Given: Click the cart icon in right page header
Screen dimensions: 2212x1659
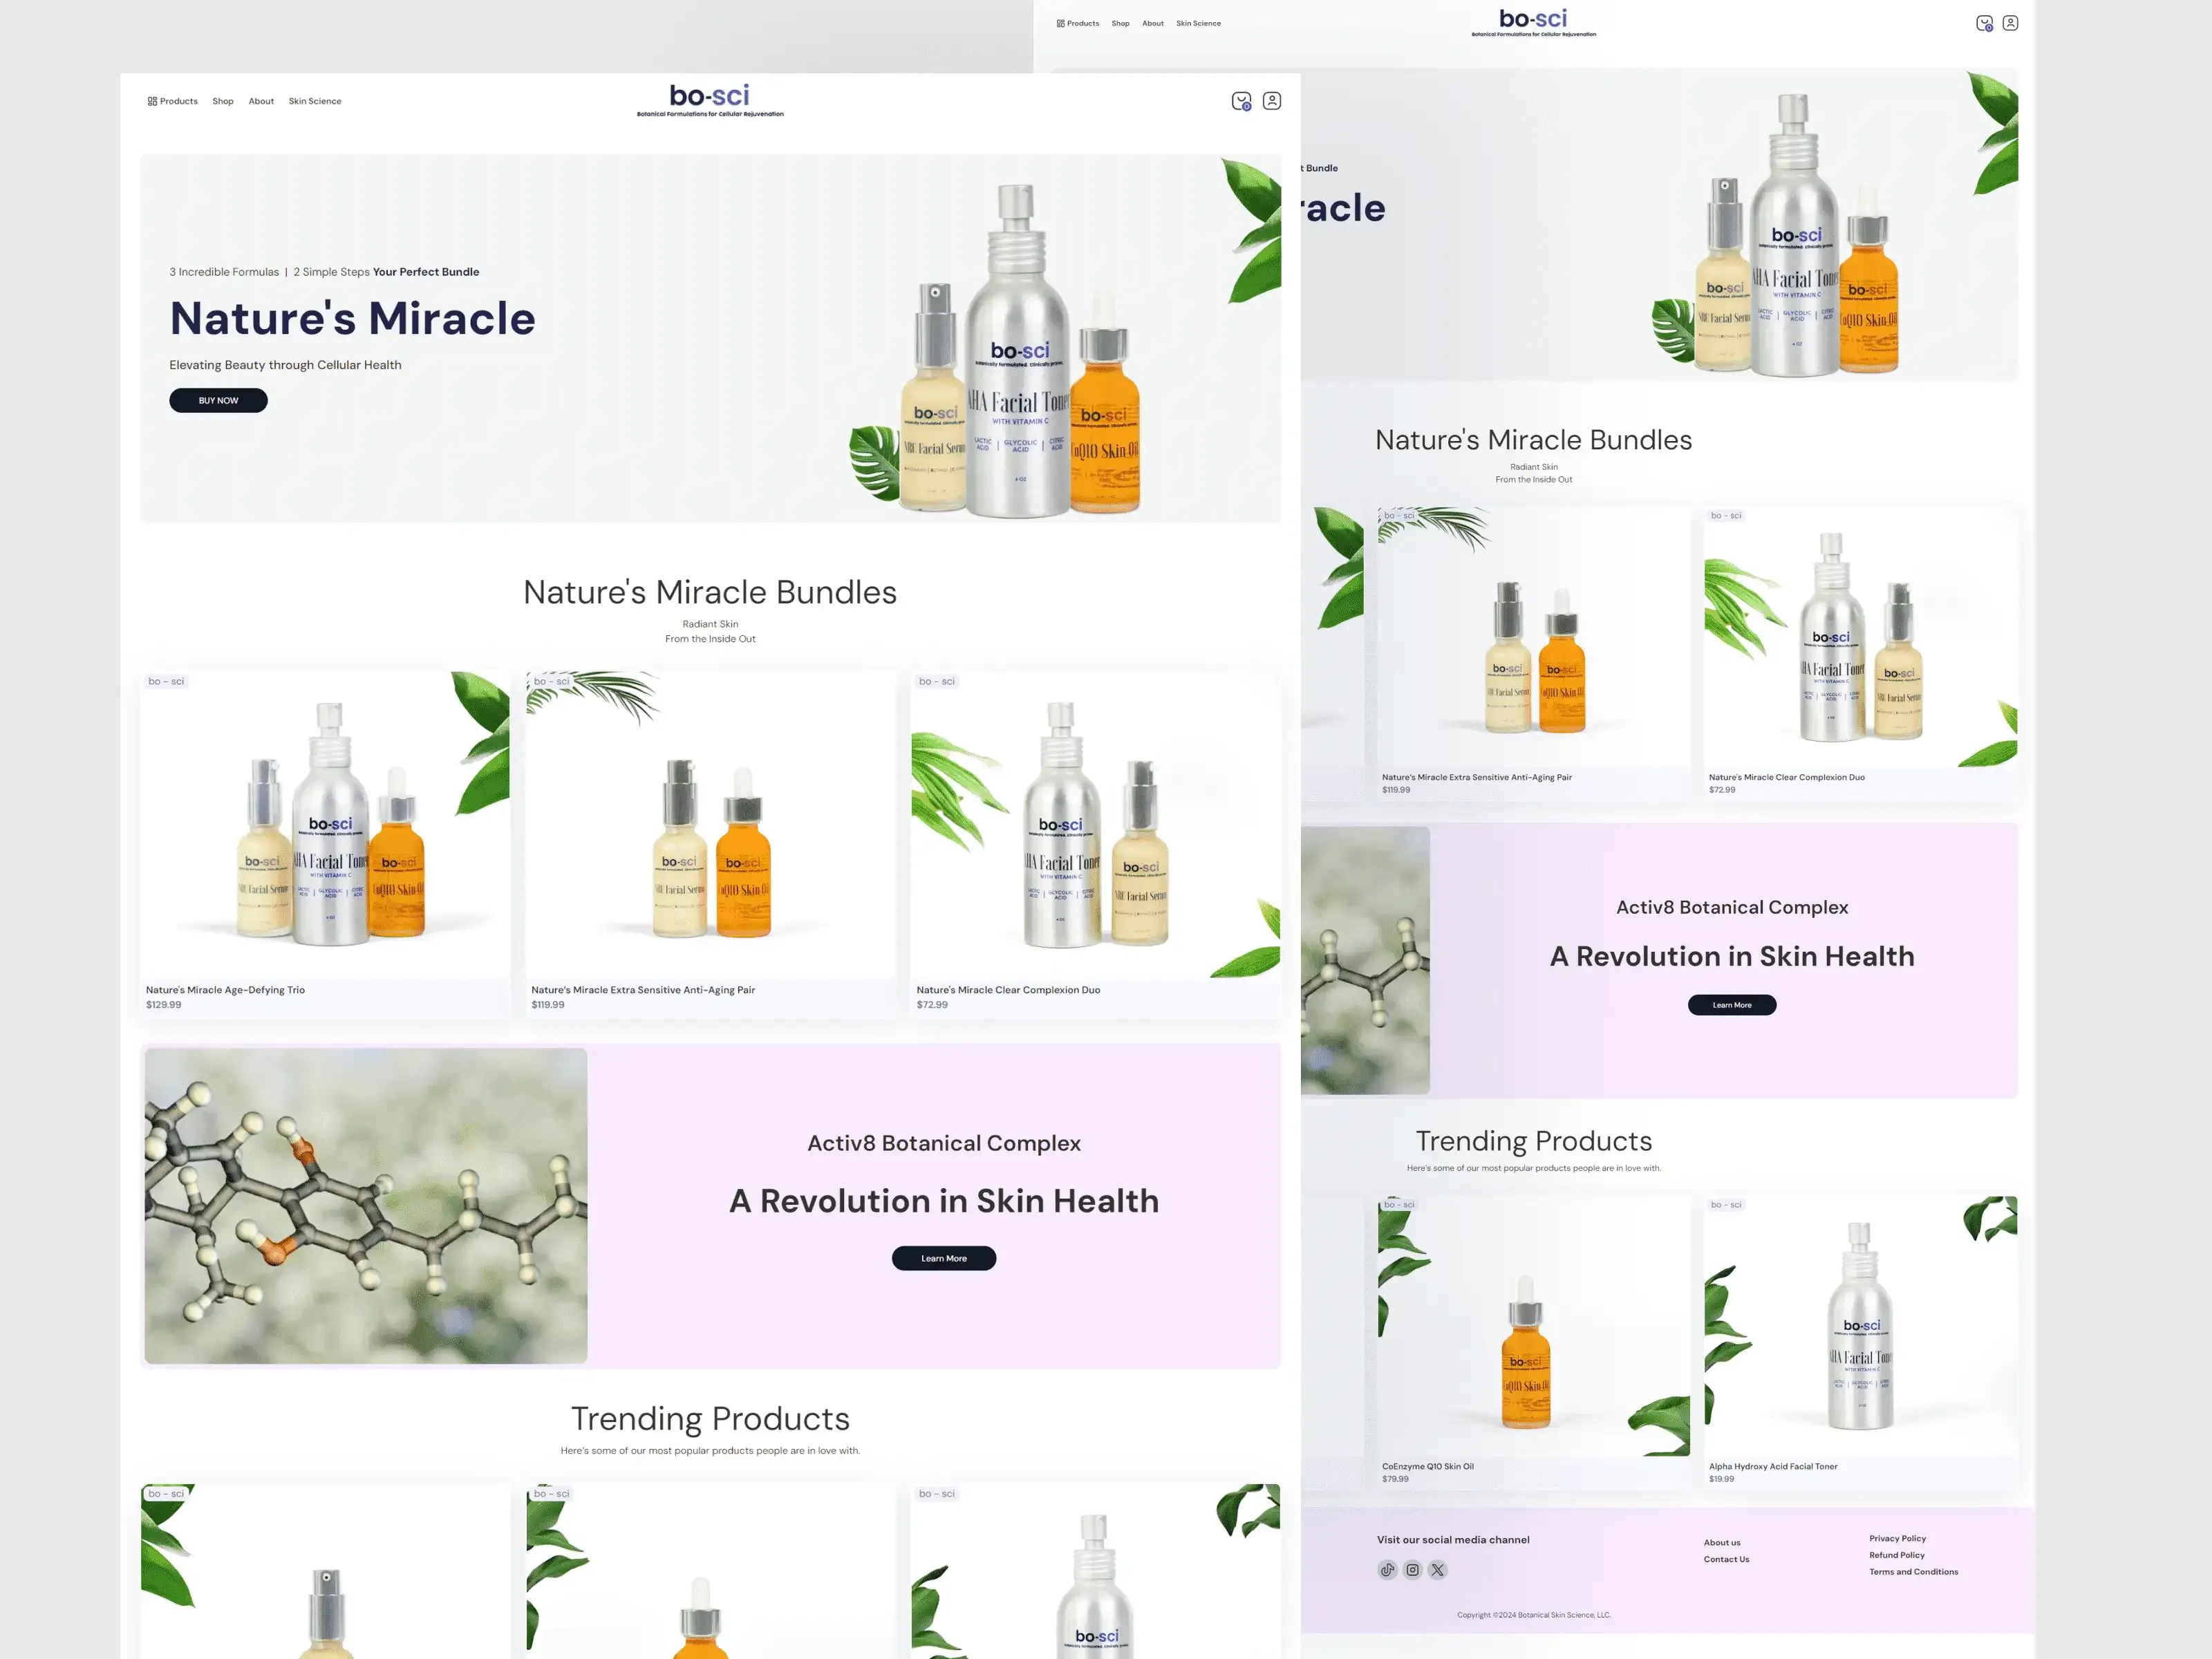Looking at the screenshot, I should (x=1984, y=23).
